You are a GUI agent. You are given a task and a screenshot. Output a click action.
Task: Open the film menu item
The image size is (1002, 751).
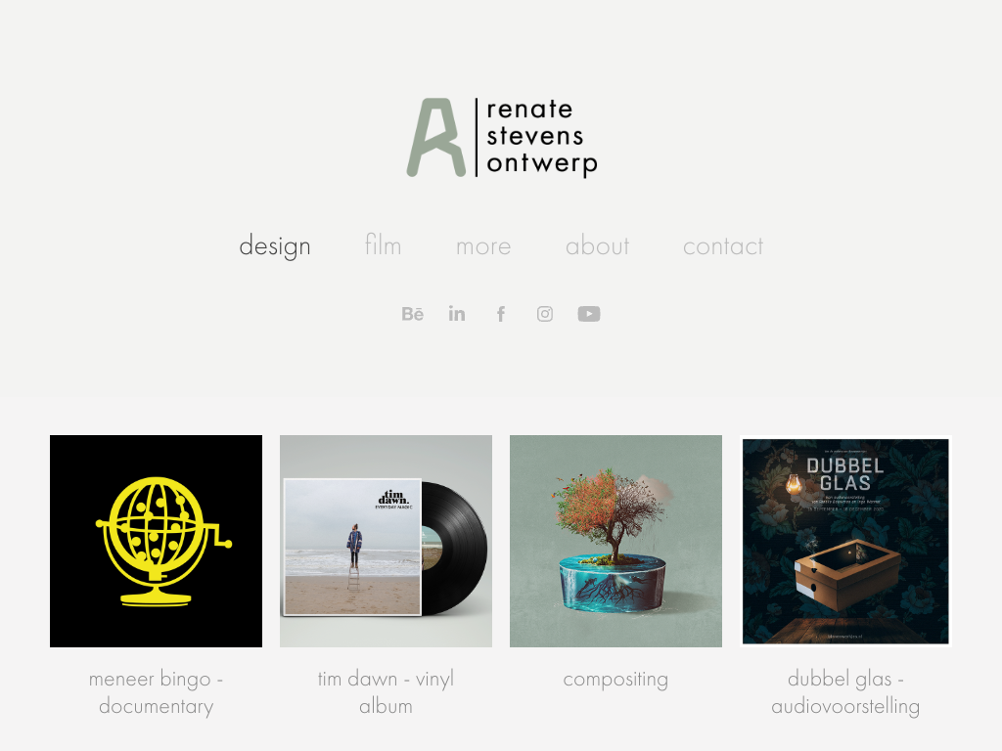[383, 245]
